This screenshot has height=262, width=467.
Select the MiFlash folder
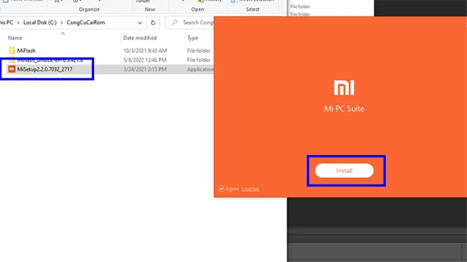tap(26, 51)
